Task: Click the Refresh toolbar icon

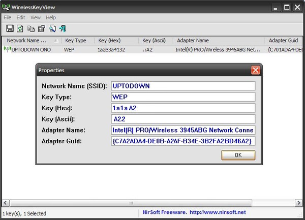Action: (20, 28)
